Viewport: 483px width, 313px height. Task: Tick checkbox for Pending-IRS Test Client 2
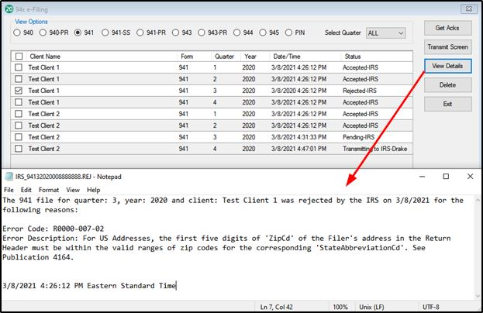tap(18, 137)
